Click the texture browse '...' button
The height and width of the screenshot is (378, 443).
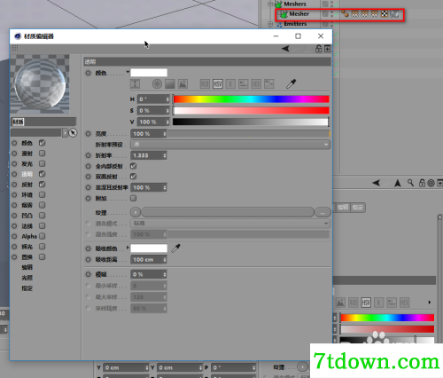(x=323, y=212)
